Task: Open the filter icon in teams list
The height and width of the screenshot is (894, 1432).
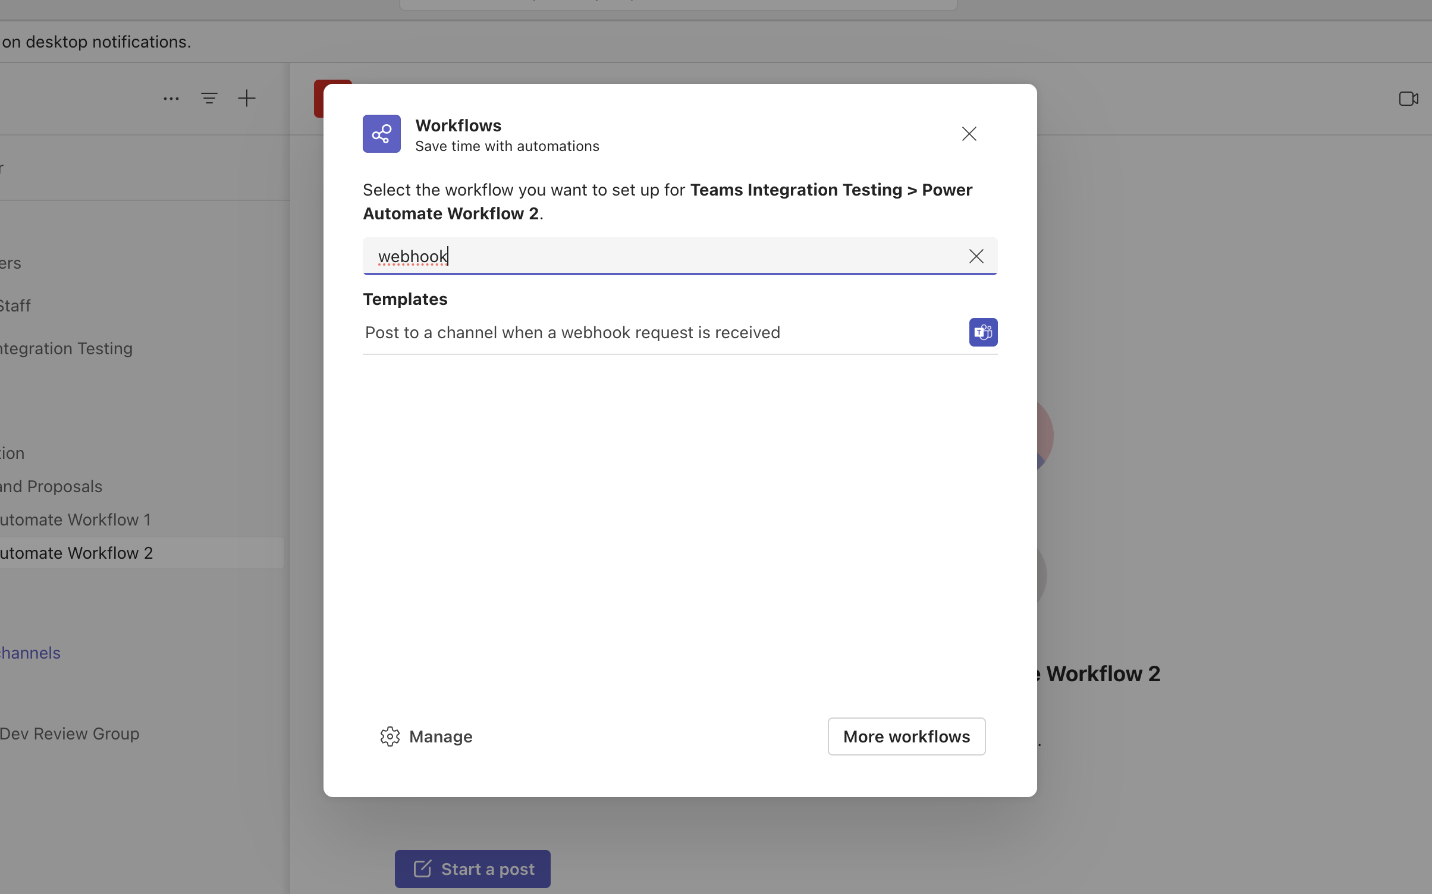Action: pyautogui.click(x=209, y=99)
